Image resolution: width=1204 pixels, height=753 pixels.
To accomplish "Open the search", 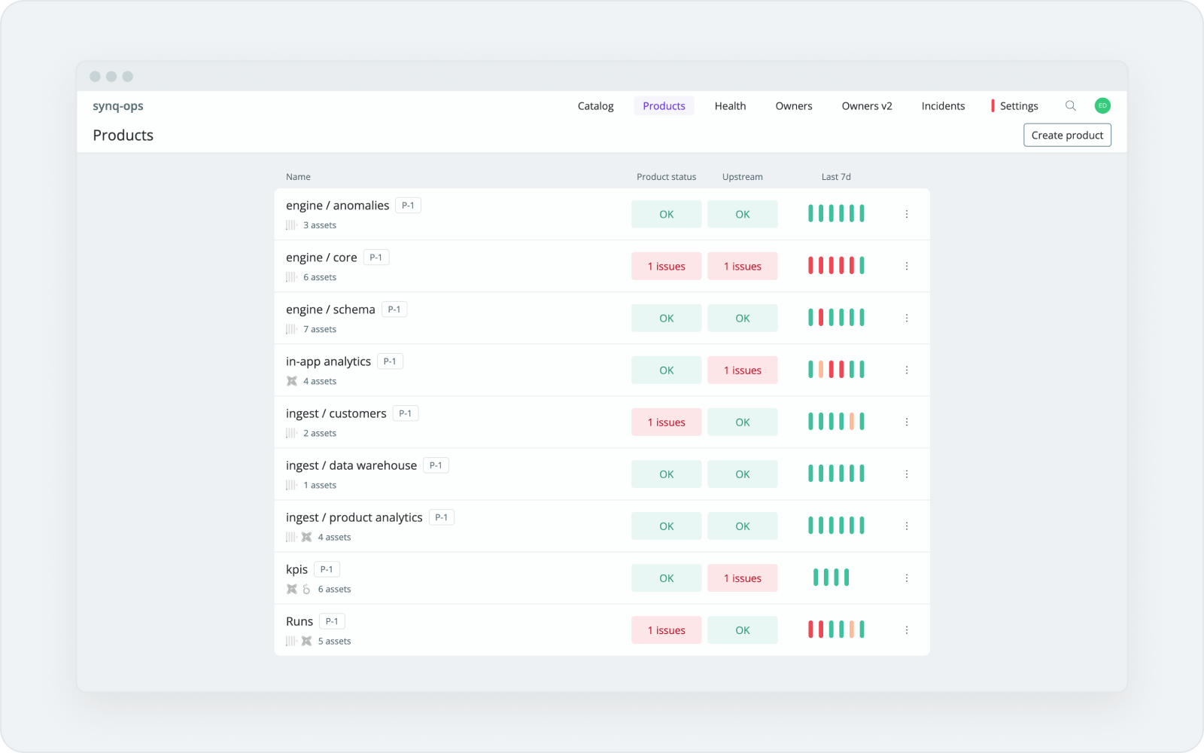I will [1070, 105].
